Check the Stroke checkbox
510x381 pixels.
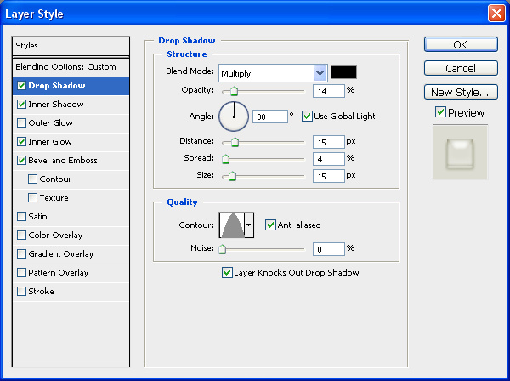[21, 292]
